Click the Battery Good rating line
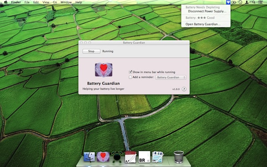The width and height of the screenshot is (267, 167). [x=200, y=18]
